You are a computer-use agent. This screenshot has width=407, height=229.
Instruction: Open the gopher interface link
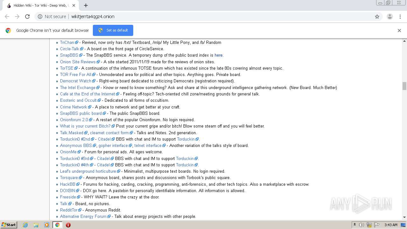click(x=113, y=145)
